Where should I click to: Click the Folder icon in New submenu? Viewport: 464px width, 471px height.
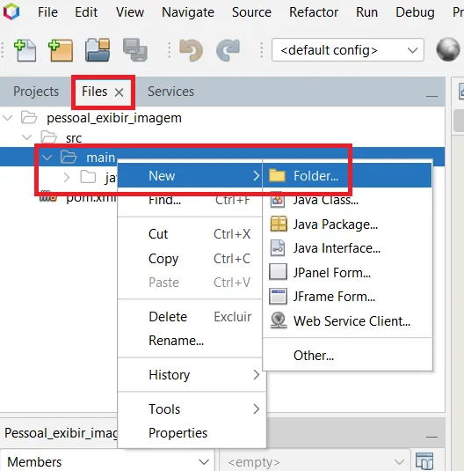point(277,176)
